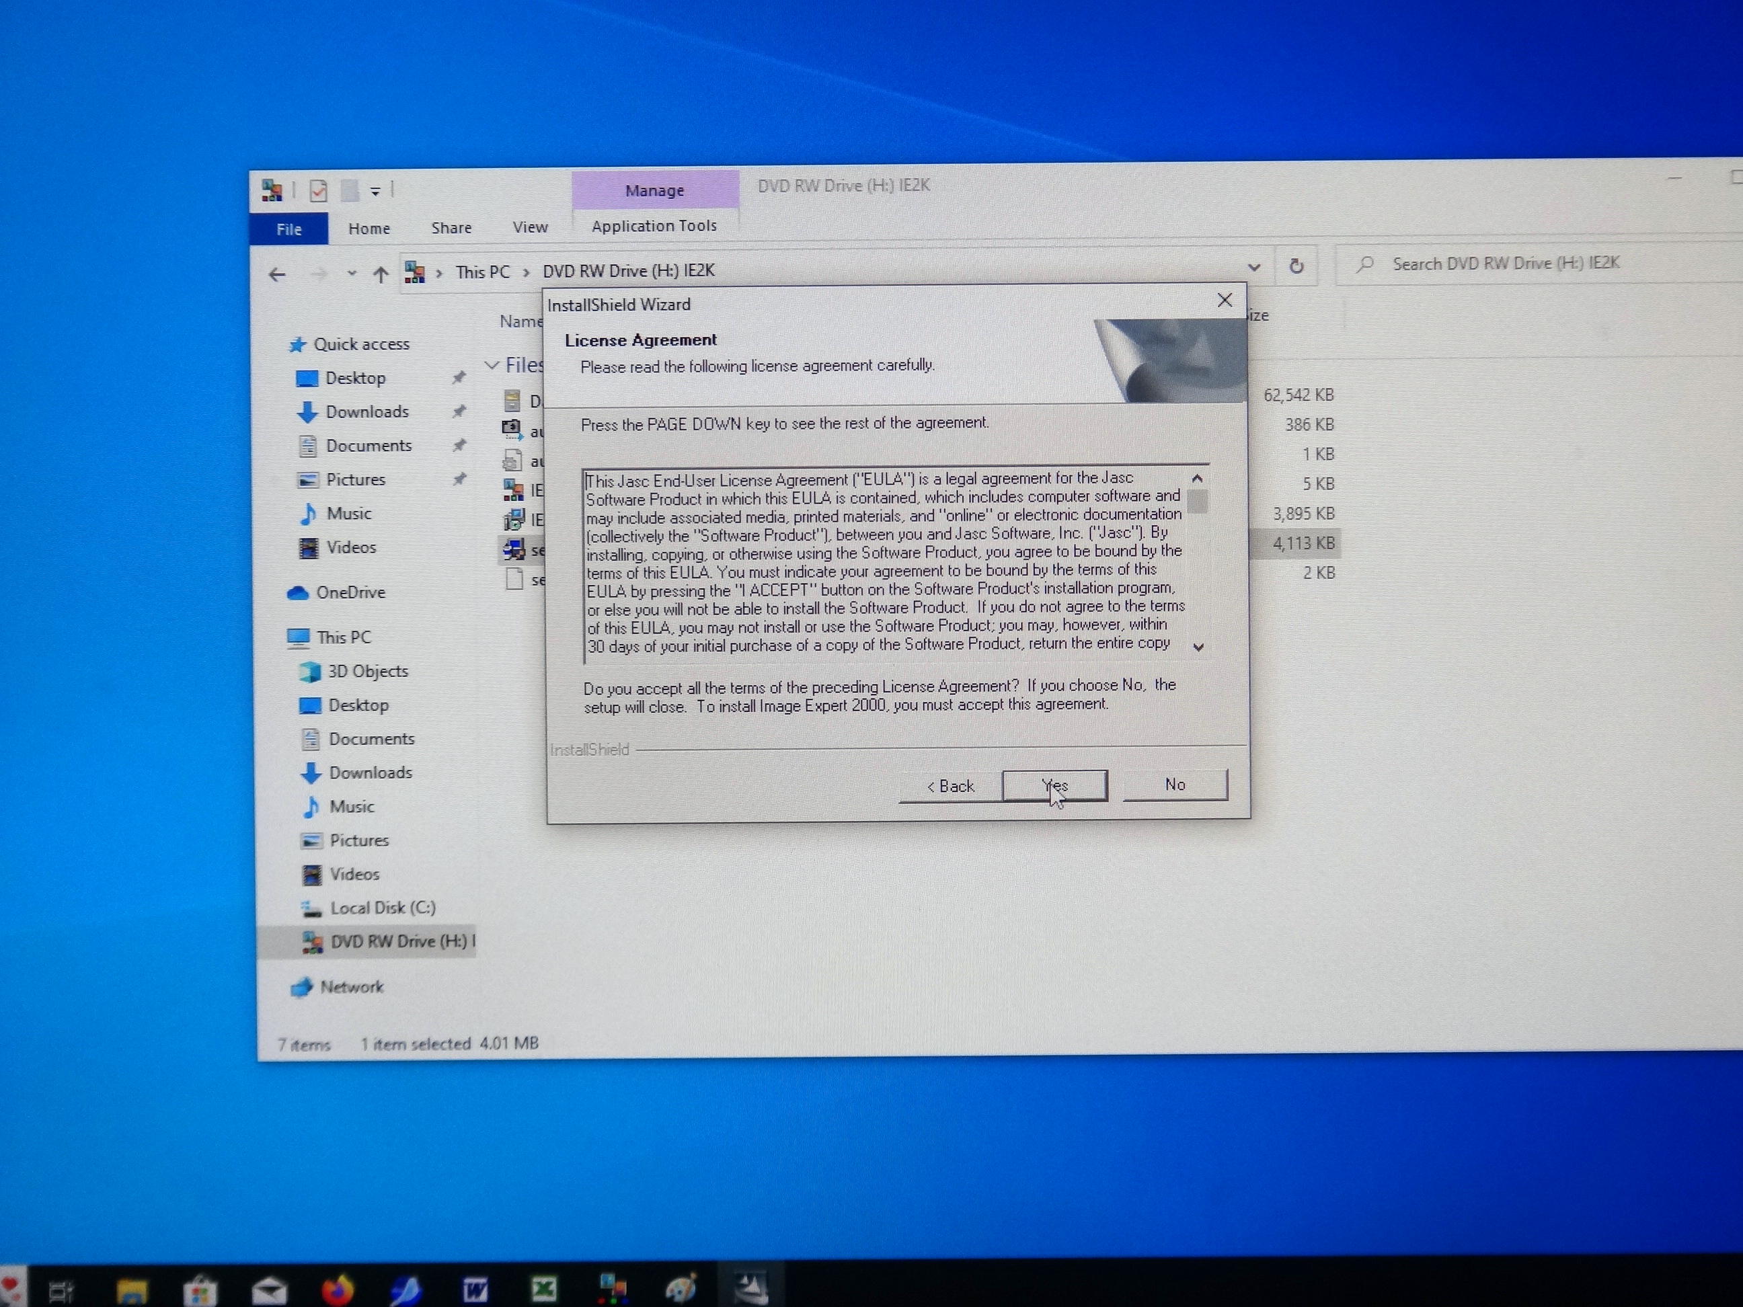Open Music under This PC
Screen dimensions: 1743x1307
350,807
